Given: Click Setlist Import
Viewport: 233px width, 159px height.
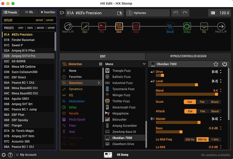Looking at the screenshot, I should coord(39,20).
